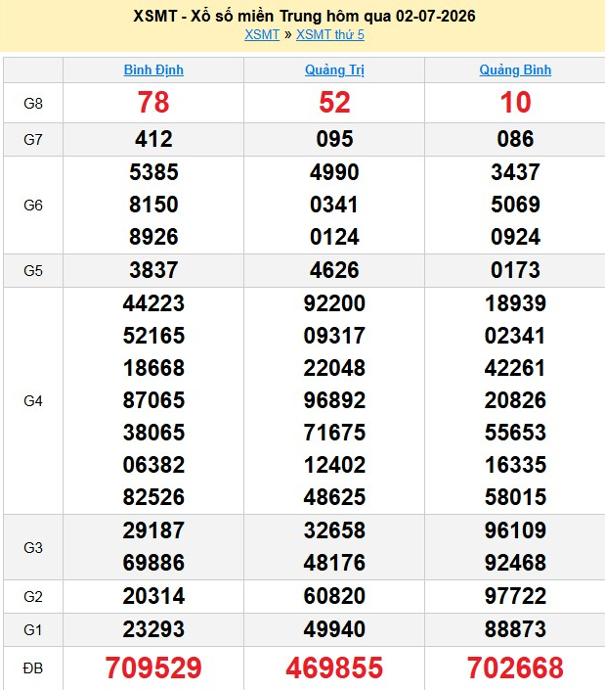Select G8 result 52 for Quảng Trị
This screenshot has height=690, width=605.
click(334, 103)
